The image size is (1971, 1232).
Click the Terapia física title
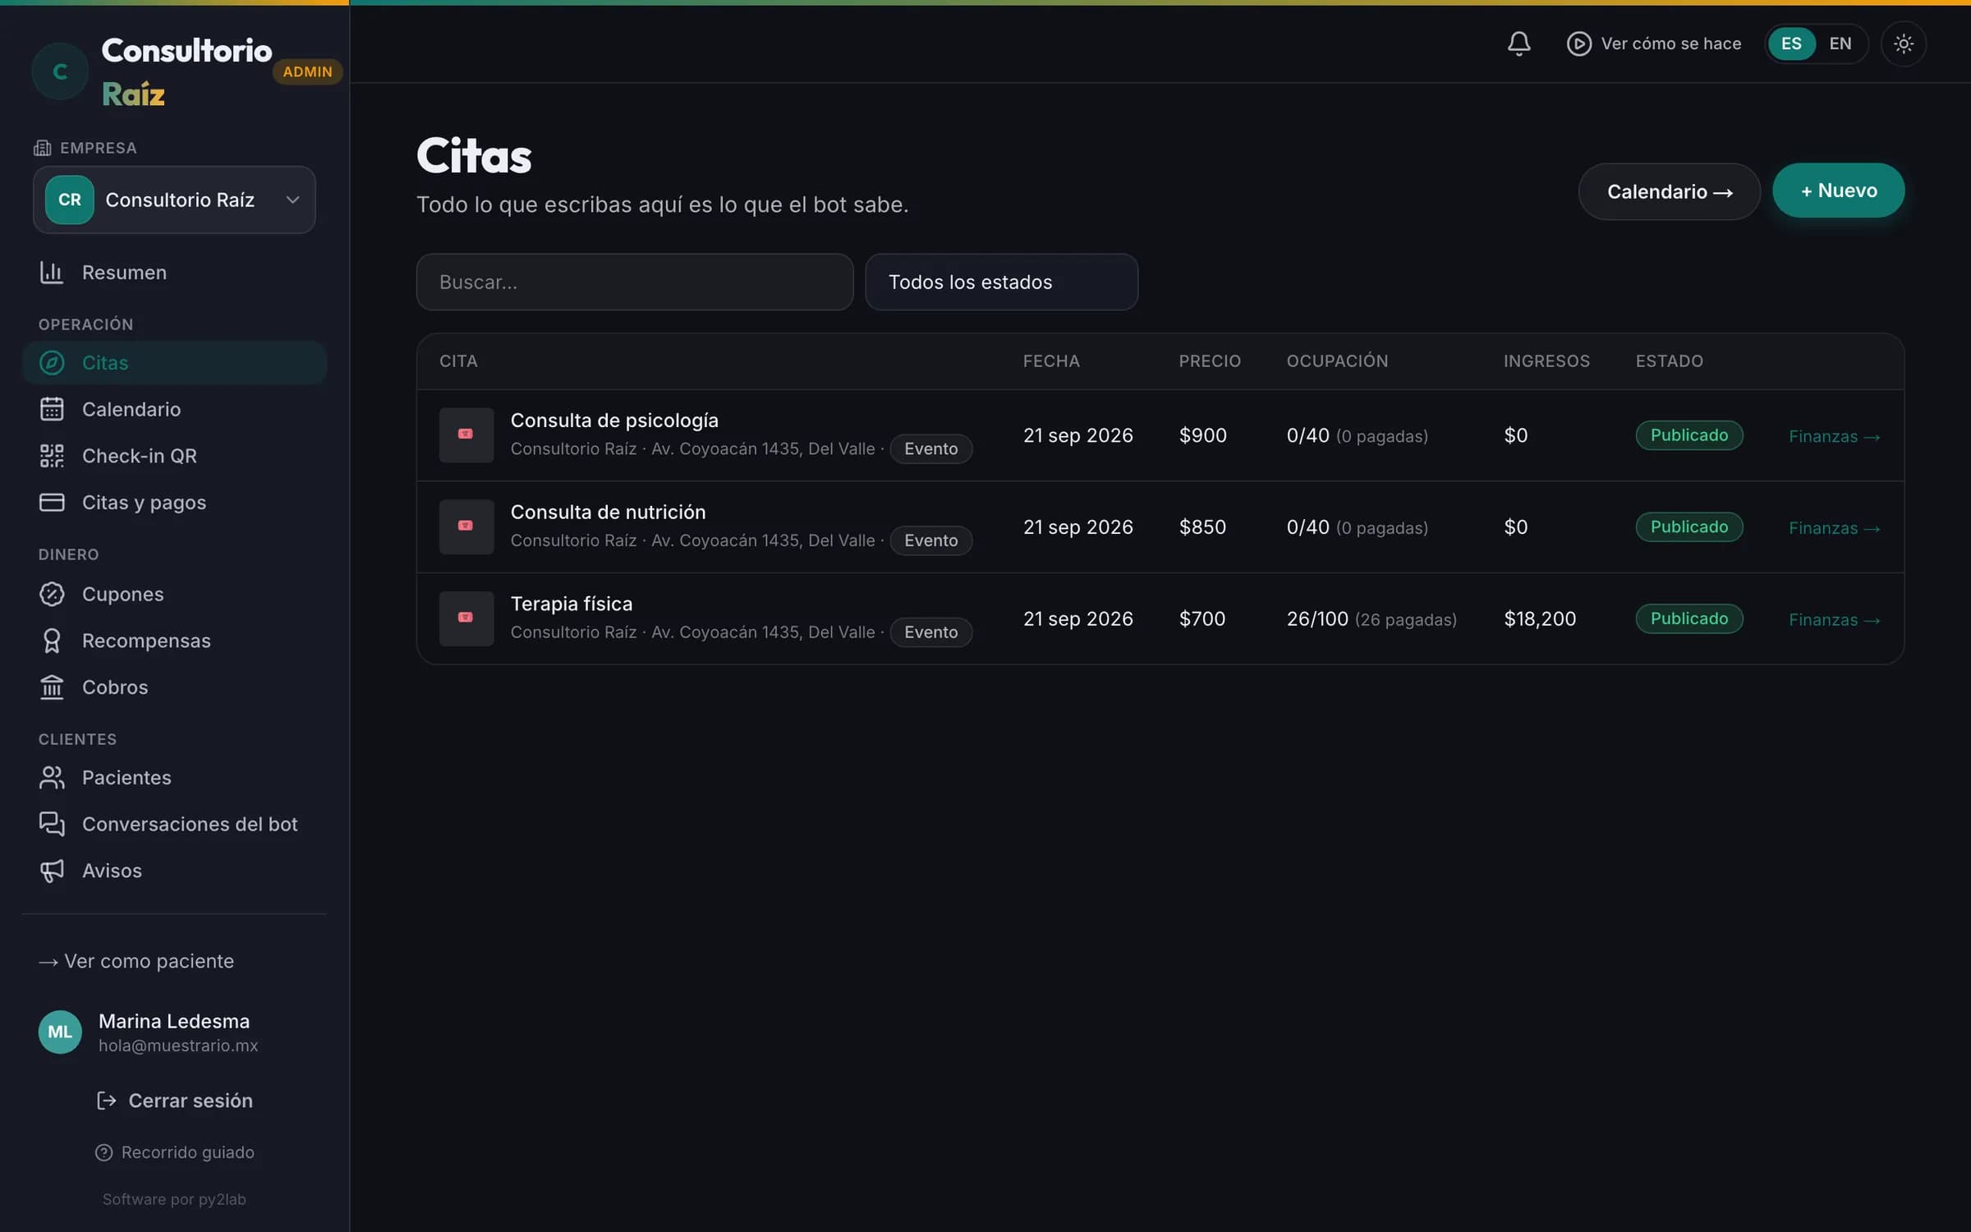pos(572,604)
